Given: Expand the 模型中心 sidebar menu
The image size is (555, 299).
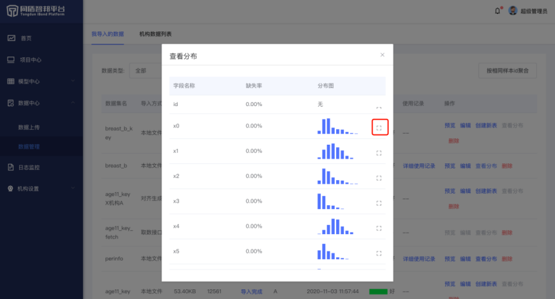Looking at the screenshot, I should pos(41,82).
